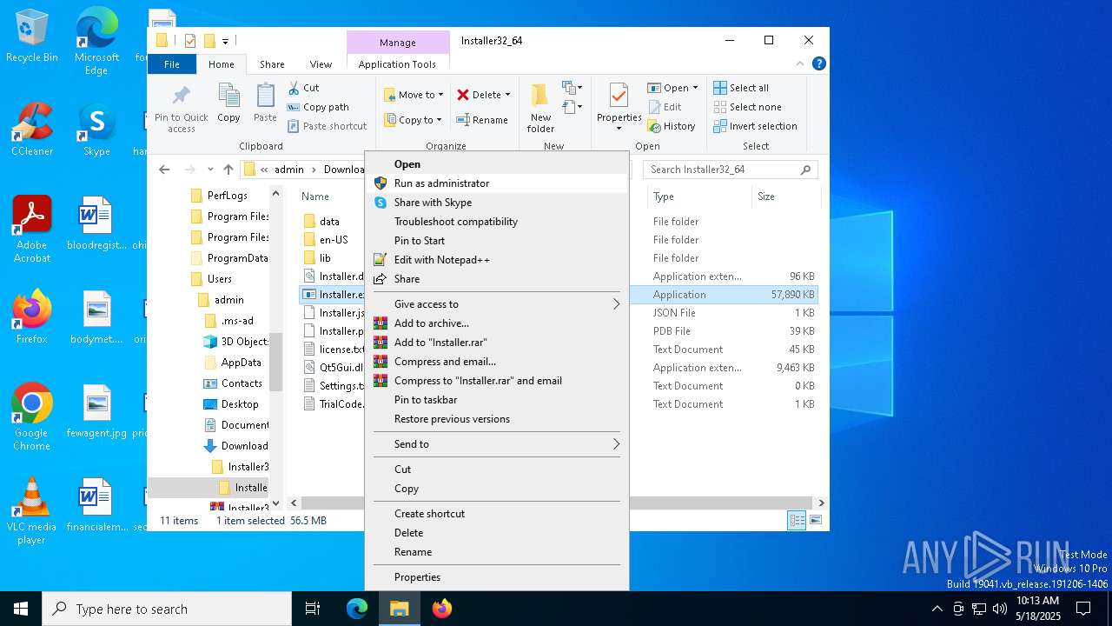Click Select none in the ribbon
The height and width of the screenshot is (626, 1112).
[747, 107]
